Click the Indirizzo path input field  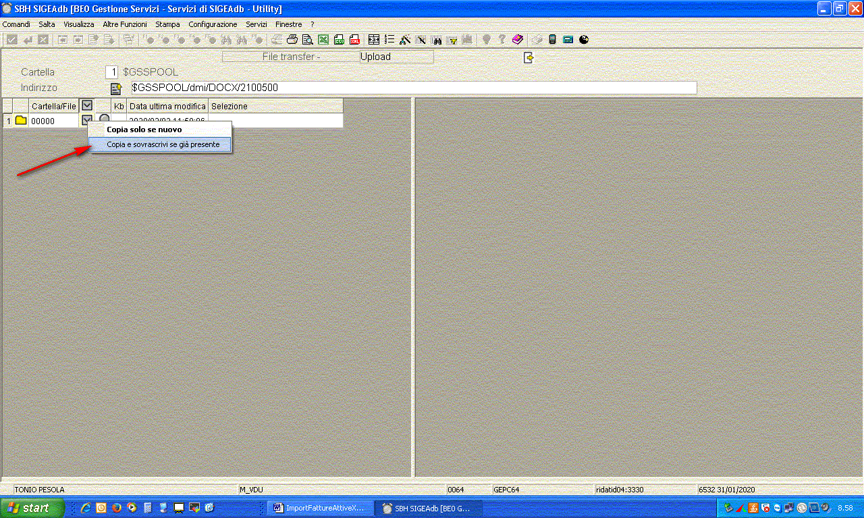pyautogui.click(x=412, y=88)
